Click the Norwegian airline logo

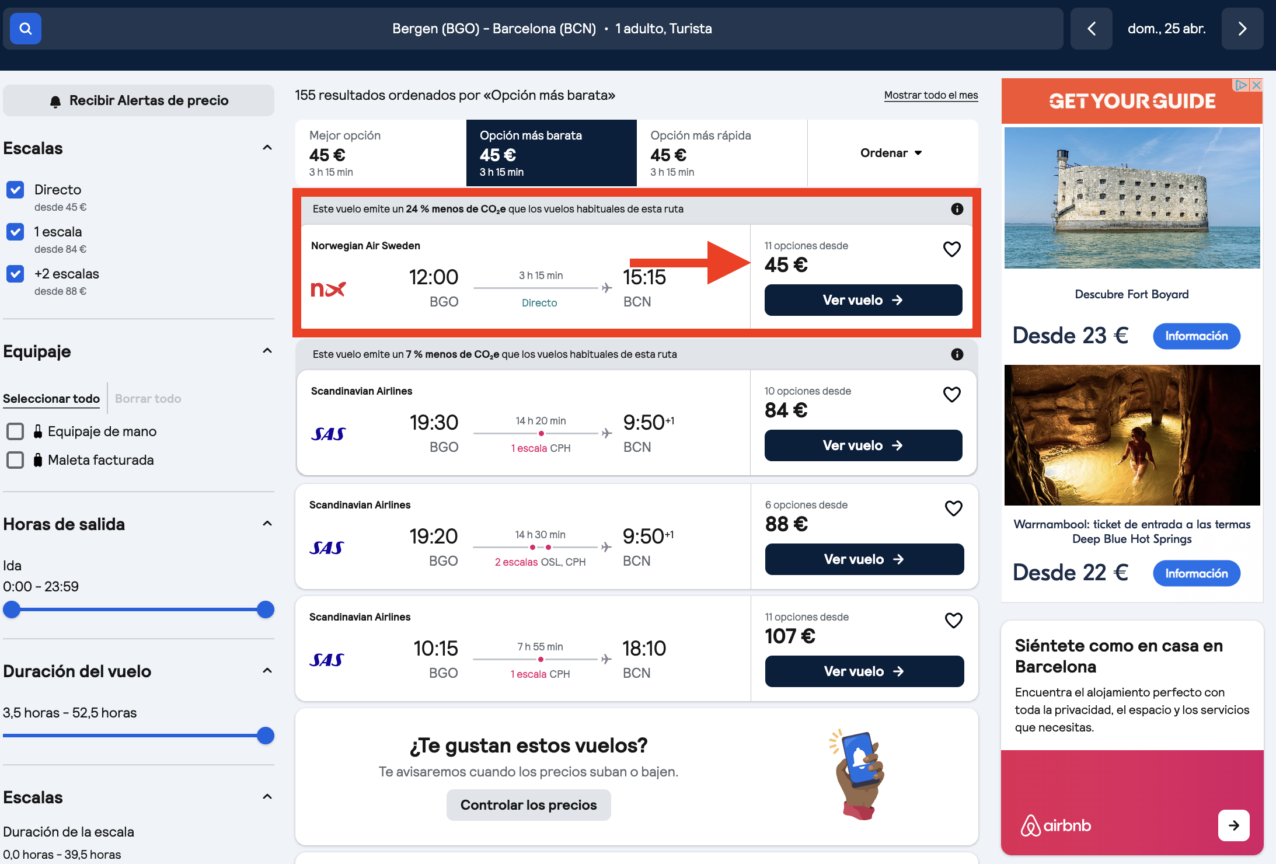coord(328,289)
